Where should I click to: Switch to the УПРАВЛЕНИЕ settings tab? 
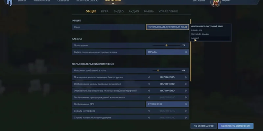(168, 11)
